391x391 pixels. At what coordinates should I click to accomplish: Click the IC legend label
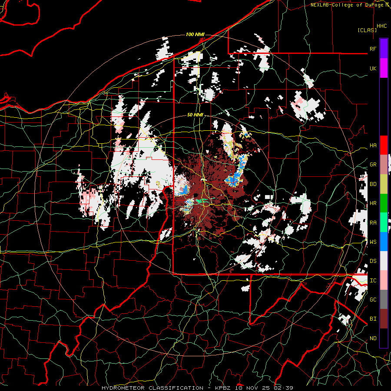(x=373, y=281)
